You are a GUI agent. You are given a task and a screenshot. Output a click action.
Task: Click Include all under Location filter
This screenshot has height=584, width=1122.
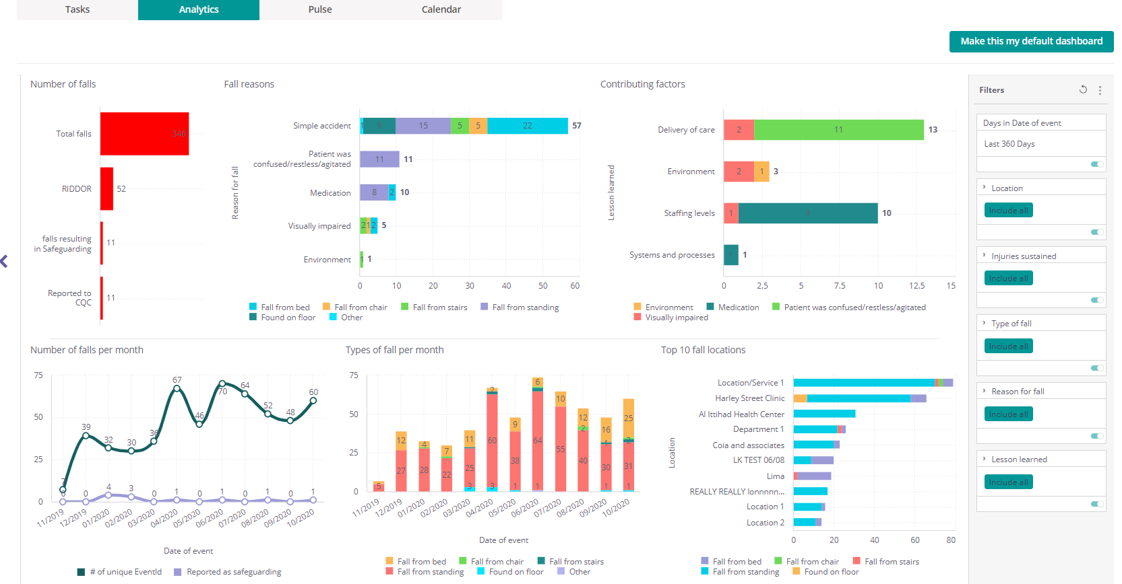(1009, 211)
